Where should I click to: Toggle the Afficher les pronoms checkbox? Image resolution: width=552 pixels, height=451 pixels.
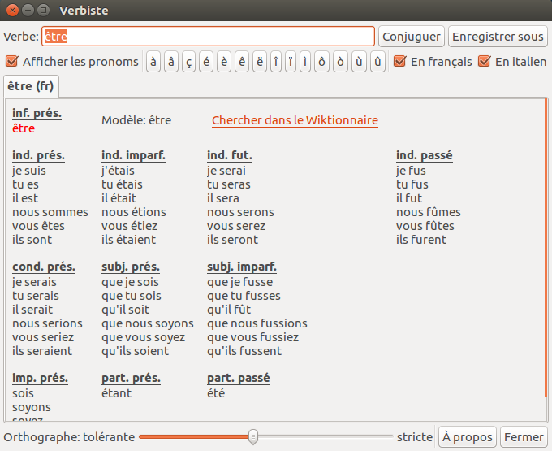pos(12,62)
